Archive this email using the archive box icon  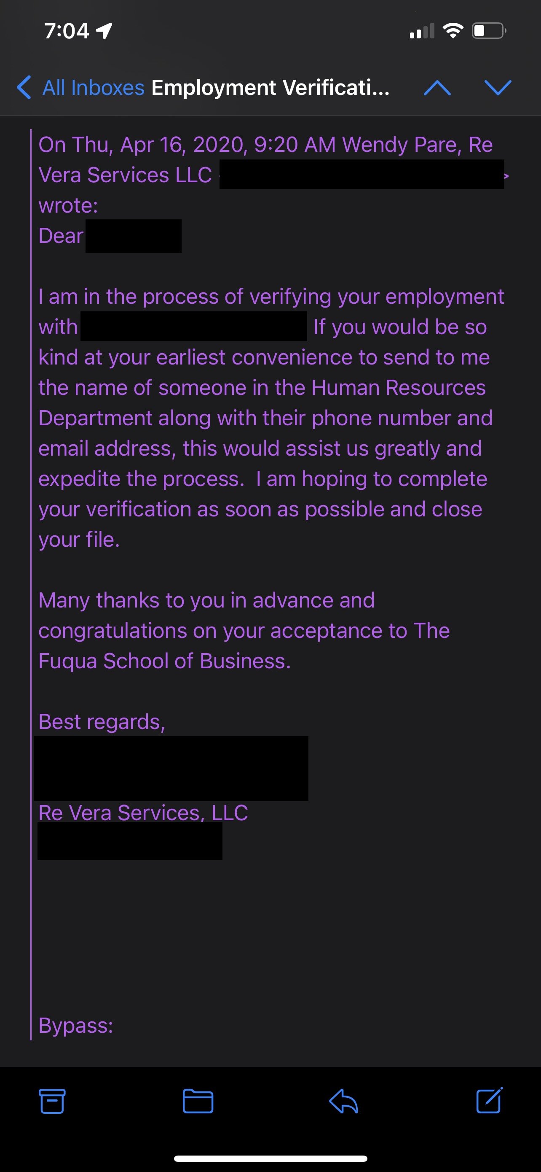tap(52, 1102)
